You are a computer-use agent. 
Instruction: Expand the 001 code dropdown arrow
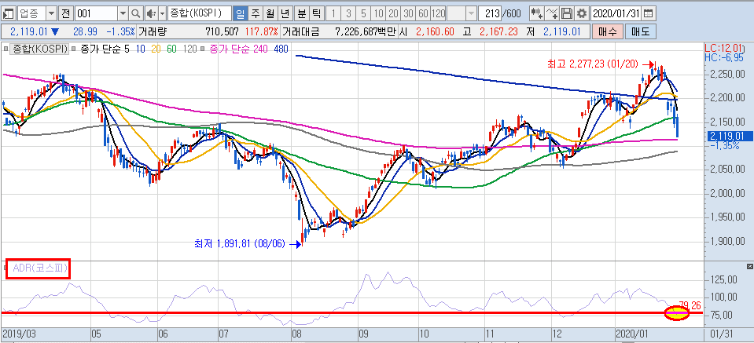tap(123, 13)
